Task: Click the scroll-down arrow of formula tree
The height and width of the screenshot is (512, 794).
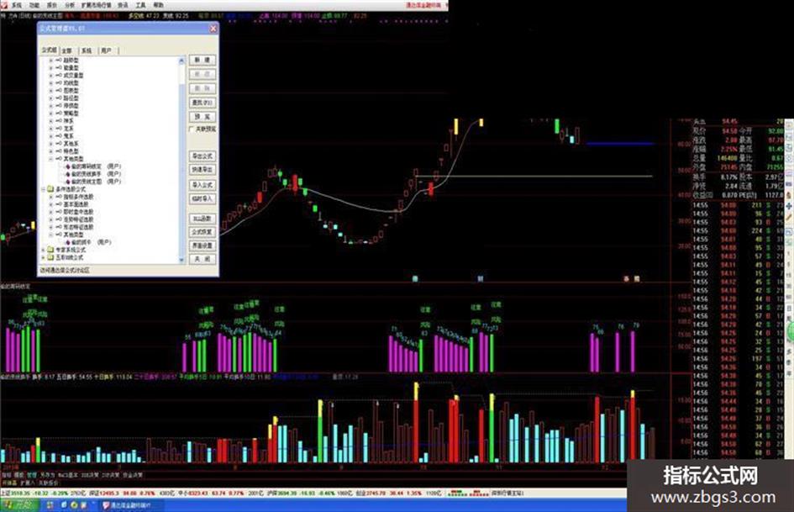Action: click(181, 260)
